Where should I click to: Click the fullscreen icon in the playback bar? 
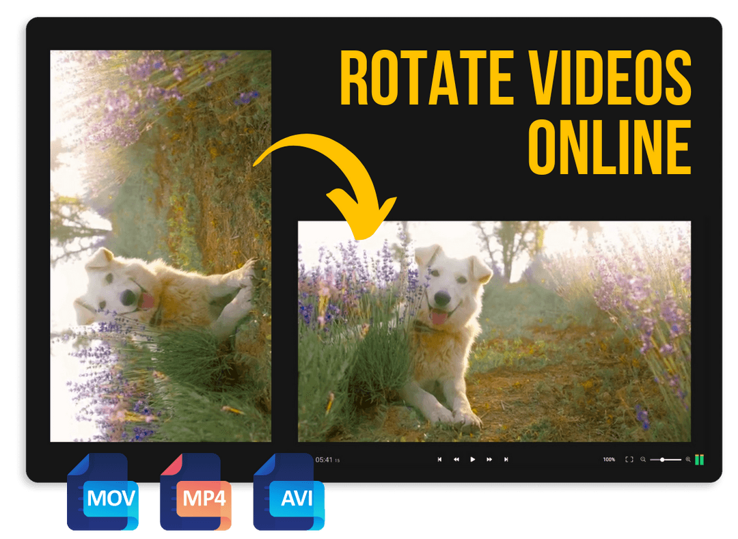coord(629,460)
